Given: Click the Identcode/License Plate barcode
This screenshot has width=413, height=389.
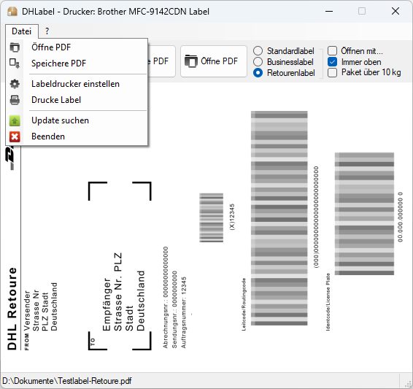Looking at the screenshot, I should coord(365,214).
